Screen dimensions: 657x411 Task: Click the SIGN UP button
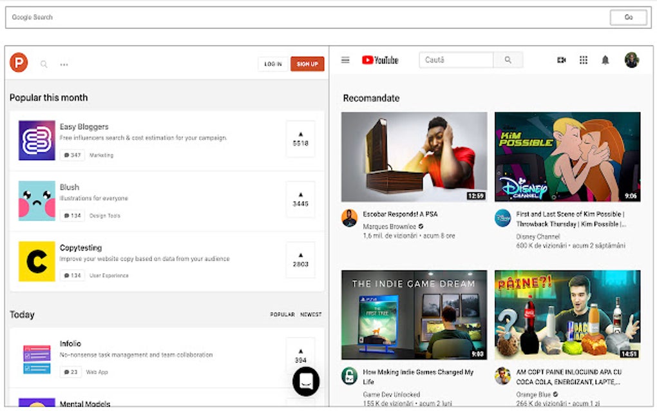pos(308,64)
